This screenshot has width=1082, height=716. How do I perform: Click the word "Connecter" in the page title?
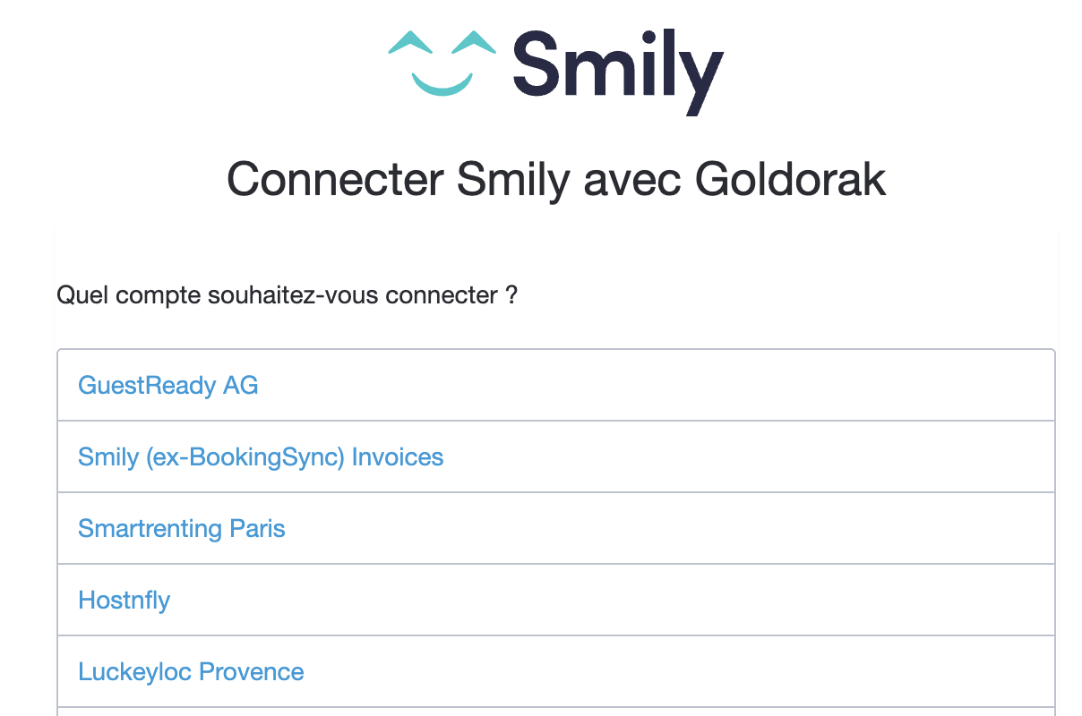tap(335, 180)
